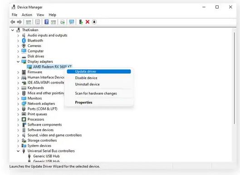
Task: Select the Display adapters category label
Action: [x=40, y=61]
